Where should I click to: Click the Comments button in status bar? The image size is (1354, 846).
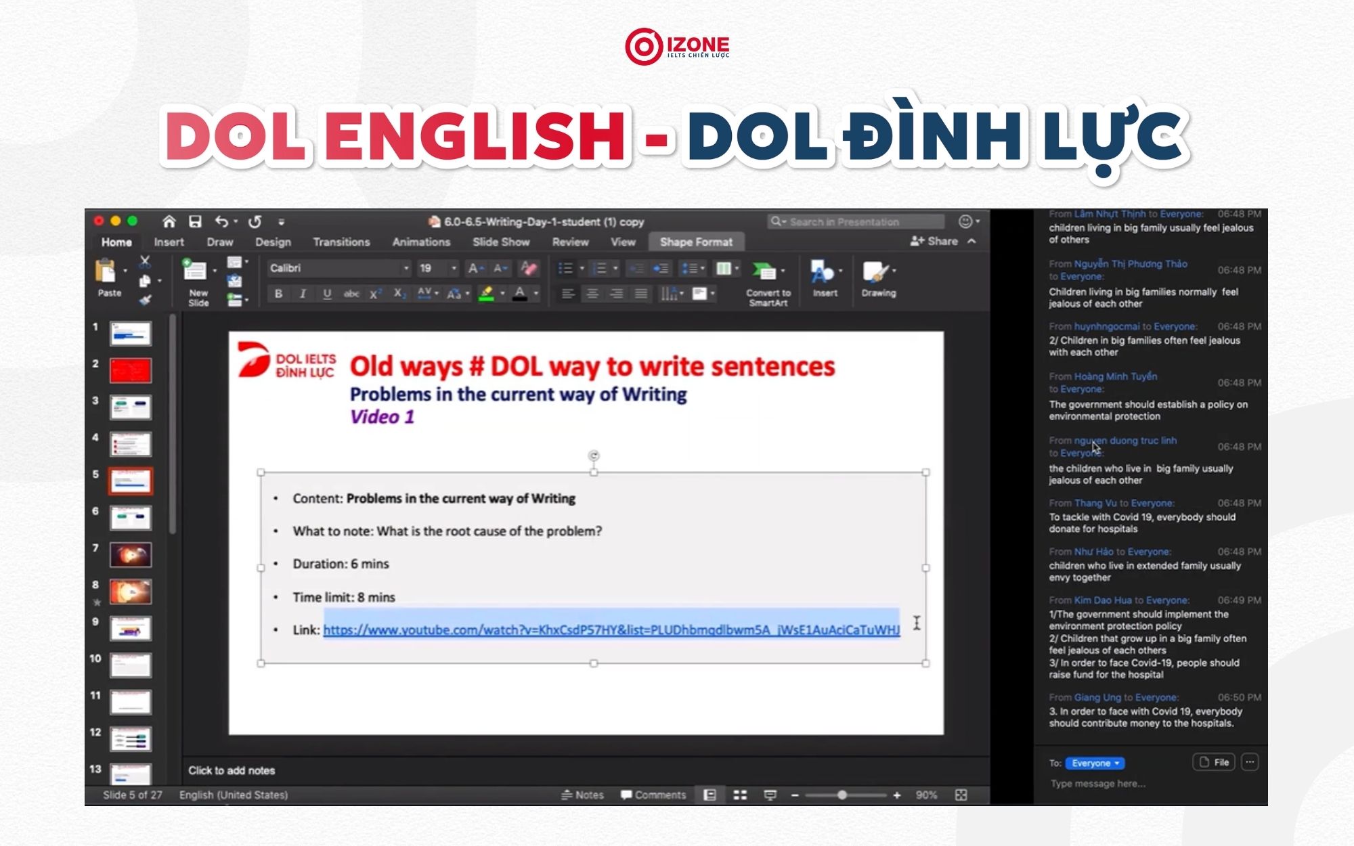pos(653,795)
